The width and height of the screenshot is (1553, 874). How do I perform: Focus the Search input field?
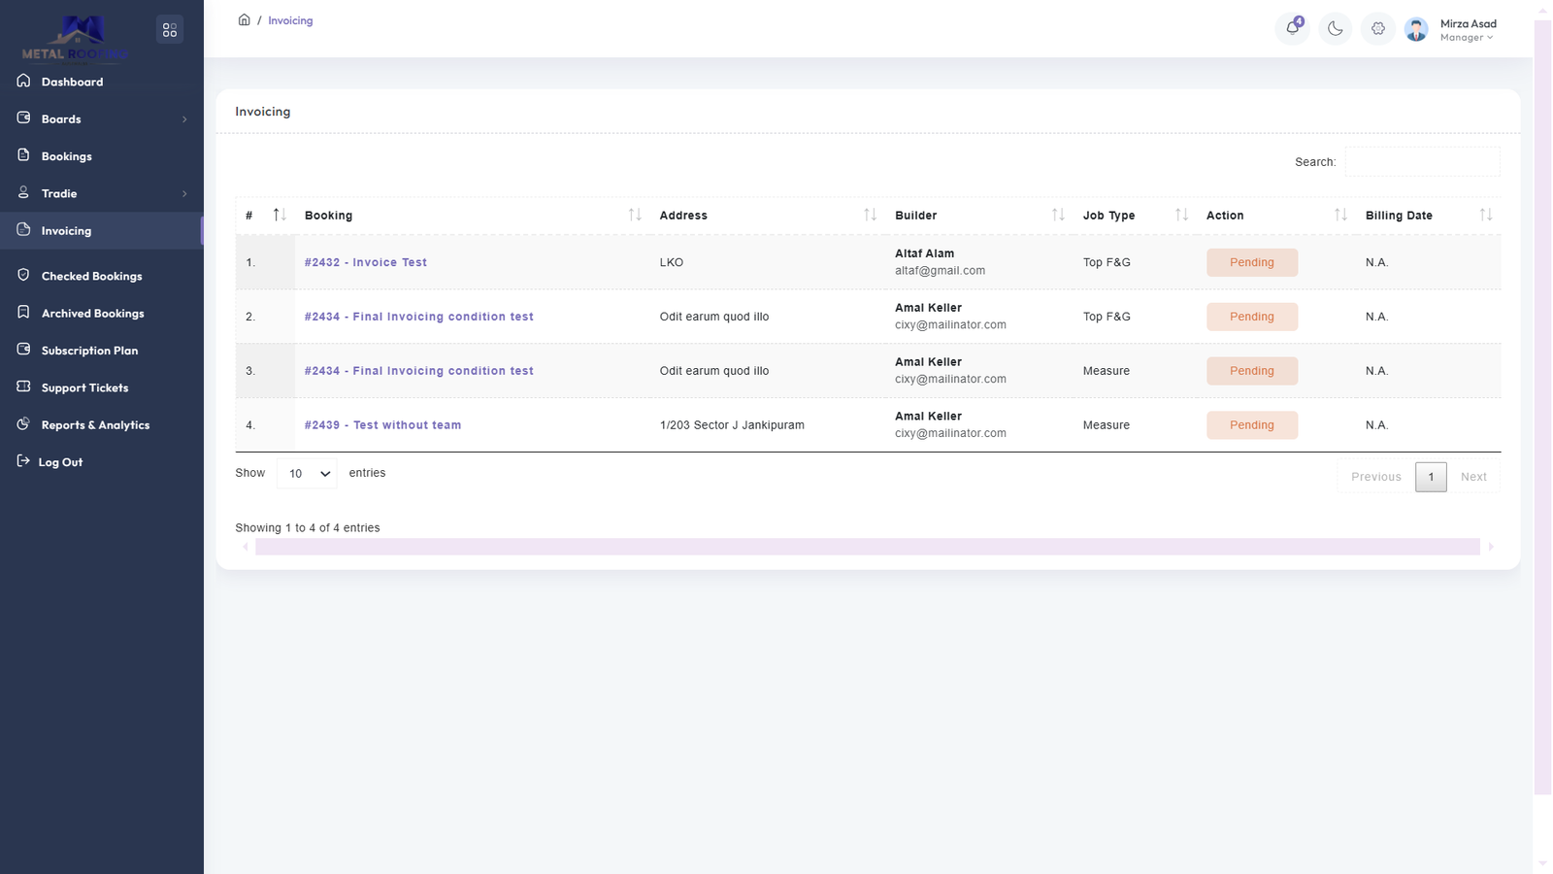pyautogui.click(x=1422, y=162)
